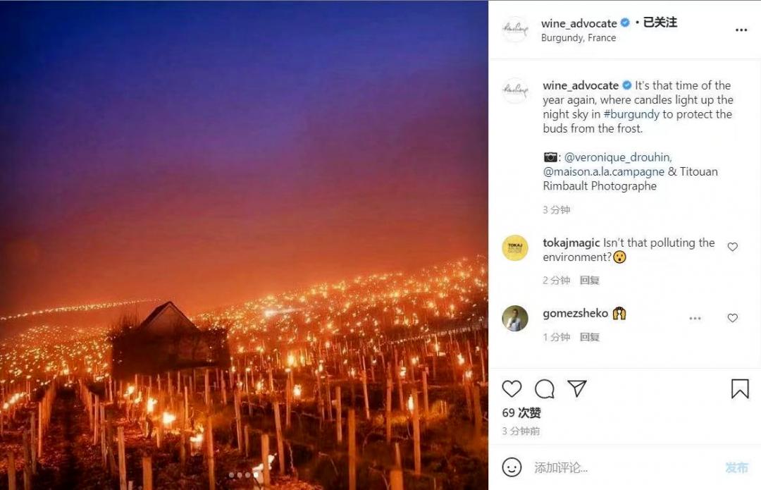Like tokajmagic's comment
Screen dimensions: 761x490
coord(733,247)
